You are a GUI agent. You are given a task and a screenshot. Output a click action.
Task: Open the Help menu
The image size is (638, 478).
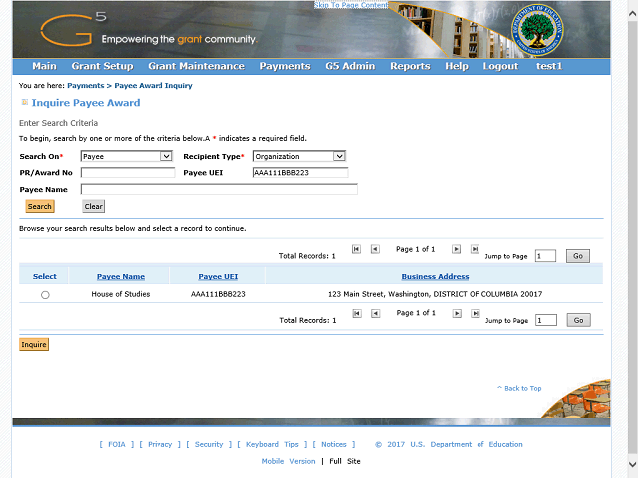point(457,66)
